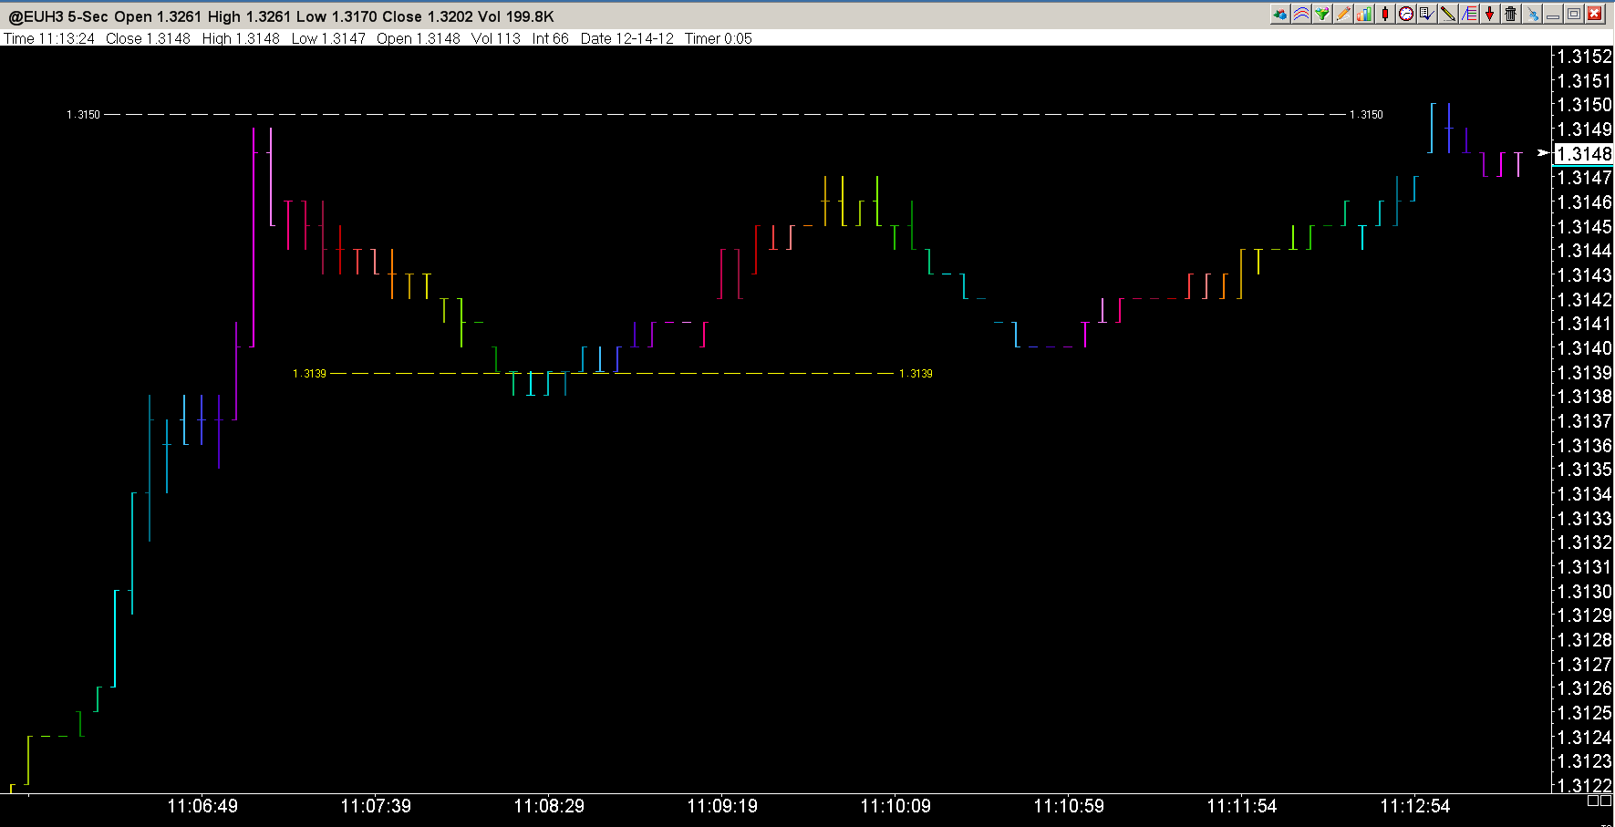Image resolution: width=1615 pixels, height=827 pixels.
Task: Click the 1.3122 price axis label
Action: click(1584, 786)
